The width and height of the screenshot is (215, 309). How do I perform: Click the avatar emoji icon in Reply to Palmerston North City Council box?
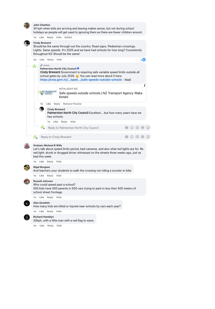click(127, 128)
